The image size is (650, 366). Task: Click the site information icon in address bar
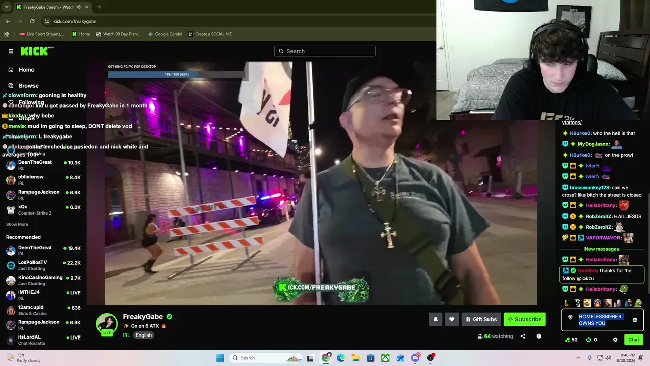click(47, 21)
